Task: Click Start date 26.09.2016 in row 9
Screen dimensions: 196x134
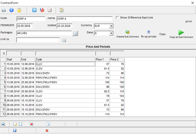Action: [13, 101]
